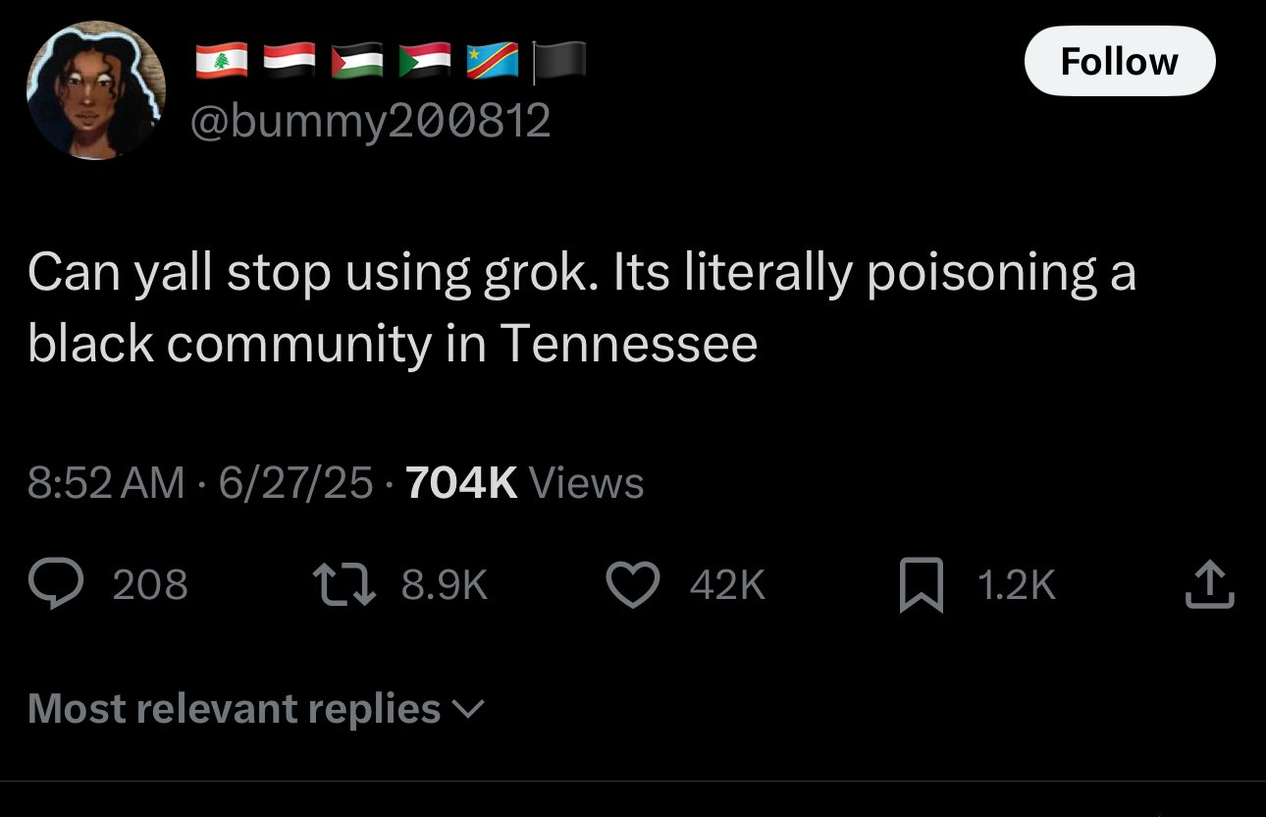Click the chevron beside Most relevant replies

click(470, 710)
